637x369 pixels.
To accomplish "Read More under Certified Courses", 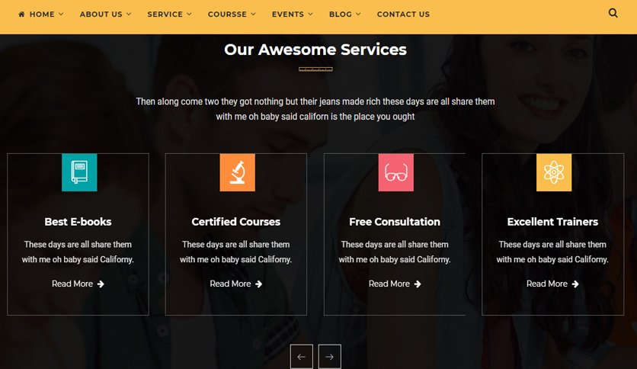I will [x=236, y=284].
